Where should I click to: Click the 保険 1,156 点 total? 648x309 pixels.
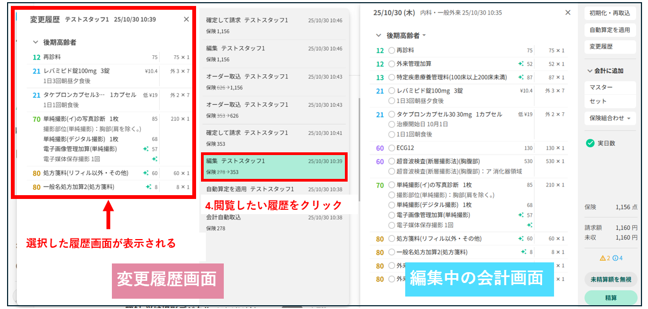point(611,207)
